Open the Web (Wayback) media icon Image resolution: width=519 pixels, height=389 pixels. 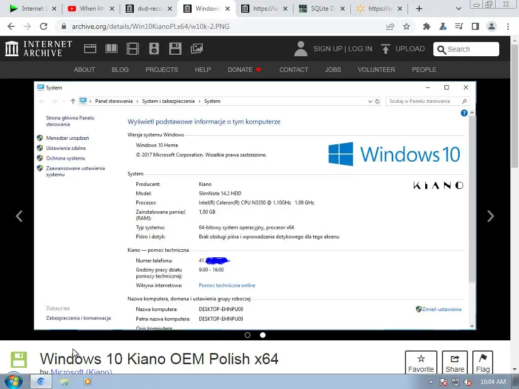click(90, 49)
